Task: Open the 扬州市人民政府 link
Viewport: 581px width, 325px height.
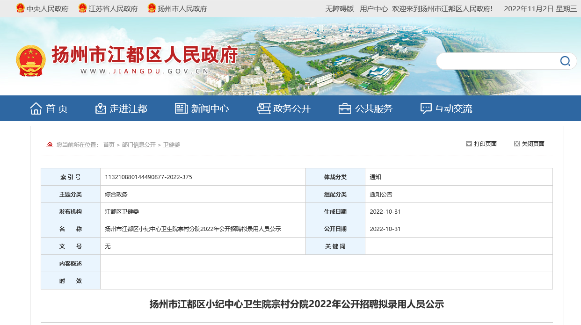Action: [182, 8]
